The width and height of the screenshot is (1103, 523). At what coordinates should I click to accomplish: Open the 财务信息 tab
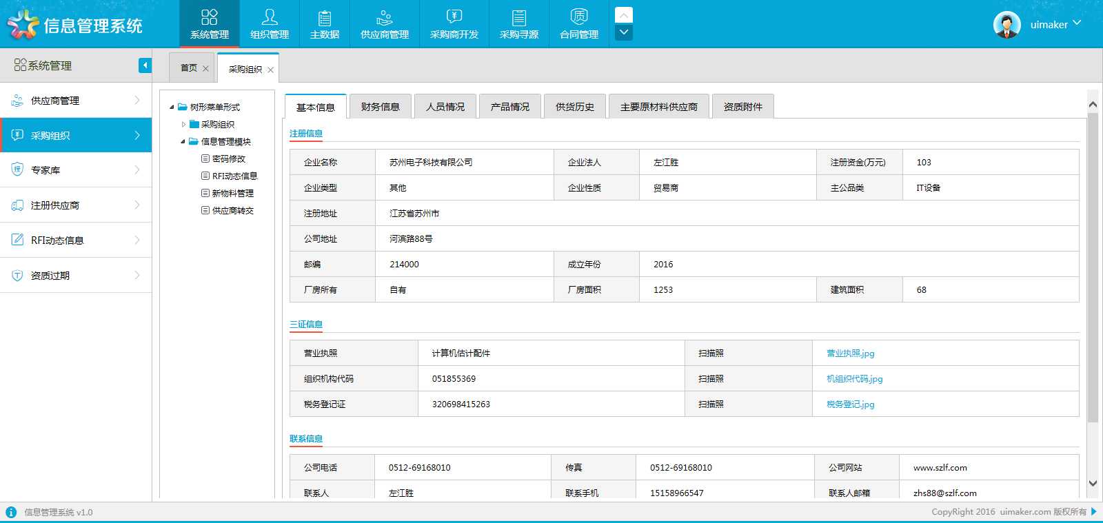[x=381, y=107]
